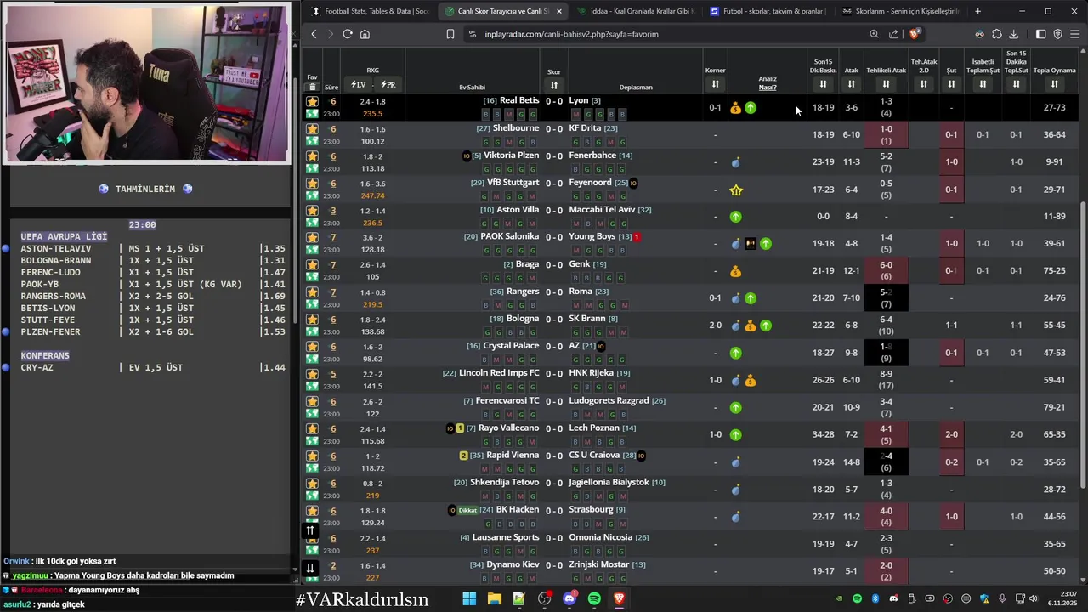This screenshot has width=1088, height=612.
Task: Click green up-arrow icon for Rayo Vallecano
Action: 735,434
